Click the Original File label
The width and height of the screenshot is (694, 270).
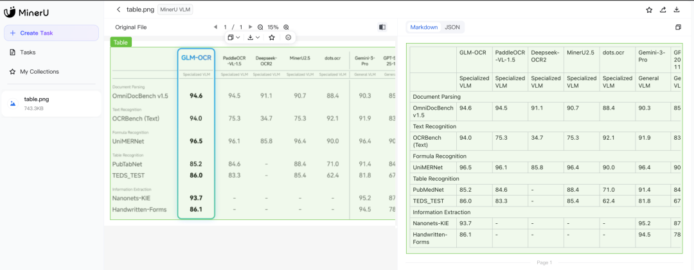click(x=131, y=27)
